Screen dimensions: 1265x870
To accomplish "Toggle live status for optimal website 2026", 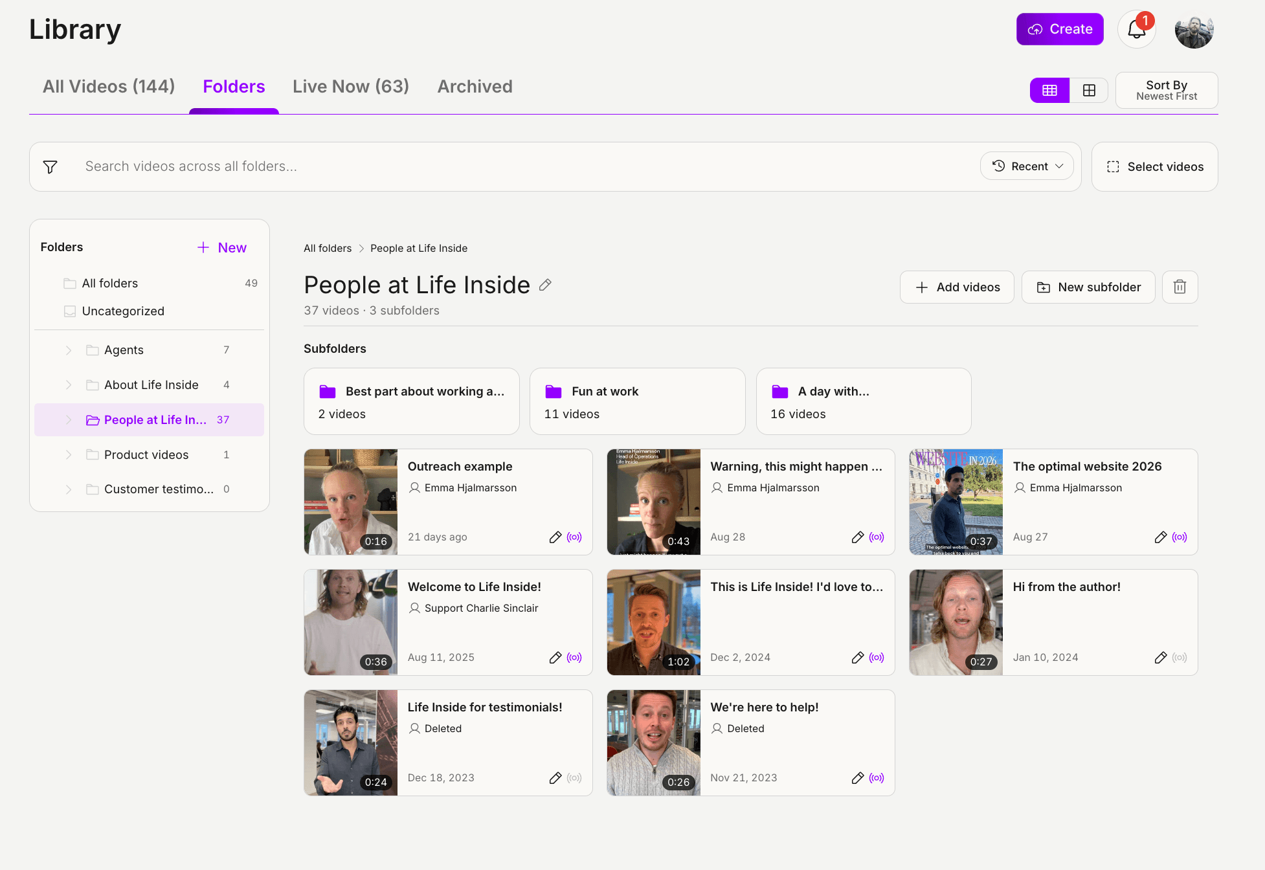I will [x=1180, y=537].
